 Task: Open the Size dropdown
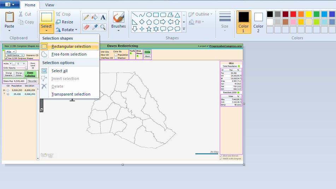[x=225, y=22]
